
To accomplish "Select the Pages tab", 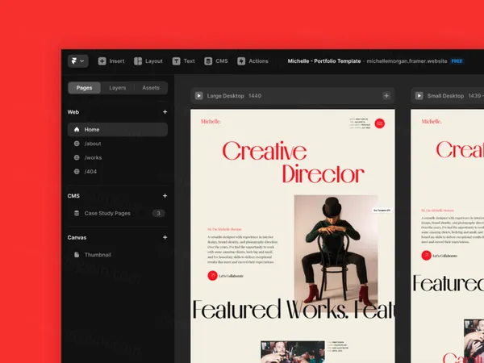I will [x=84, y=88].
